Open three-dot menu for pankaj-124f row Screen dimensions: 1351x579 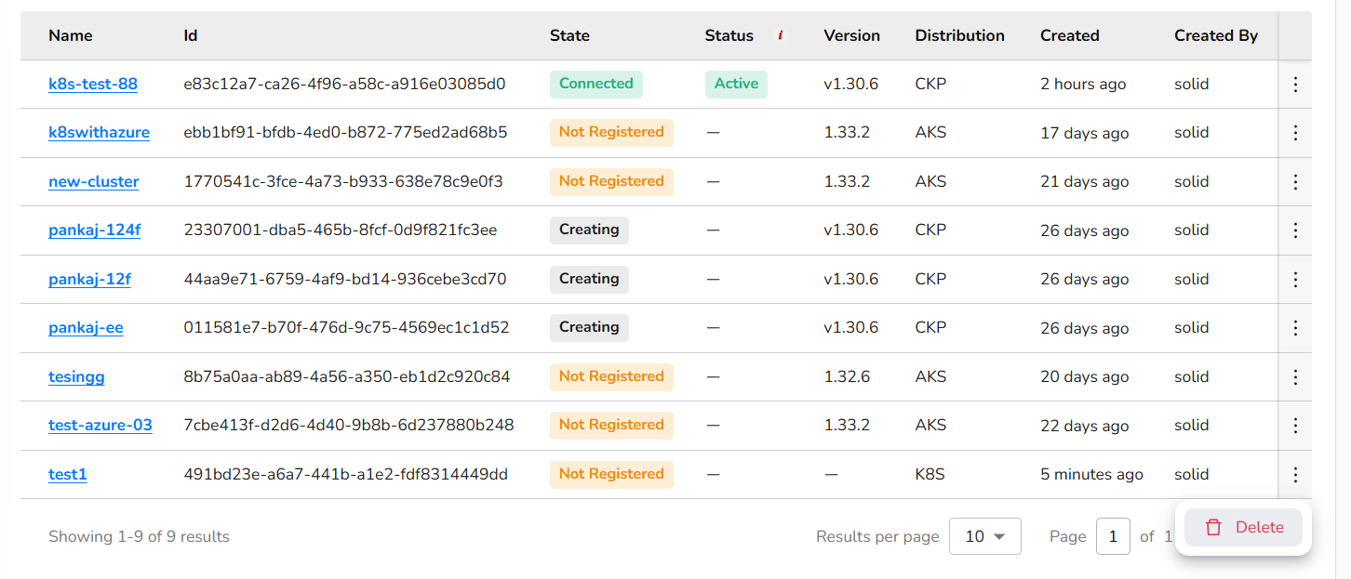tap(1295, 230)
